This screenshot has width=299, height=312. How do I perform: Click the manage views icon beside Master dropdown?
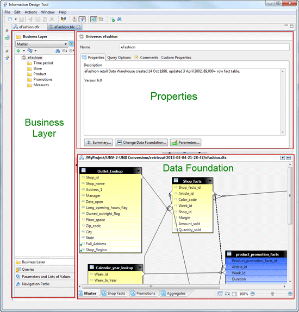tap(71, 44)
